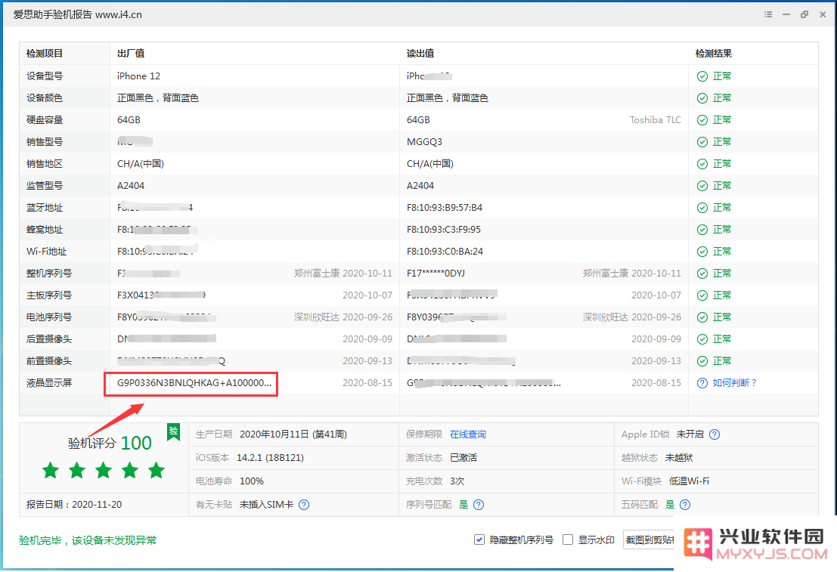Click the 读出值 column header
This screenshot has width=837, height=572.
420,54
